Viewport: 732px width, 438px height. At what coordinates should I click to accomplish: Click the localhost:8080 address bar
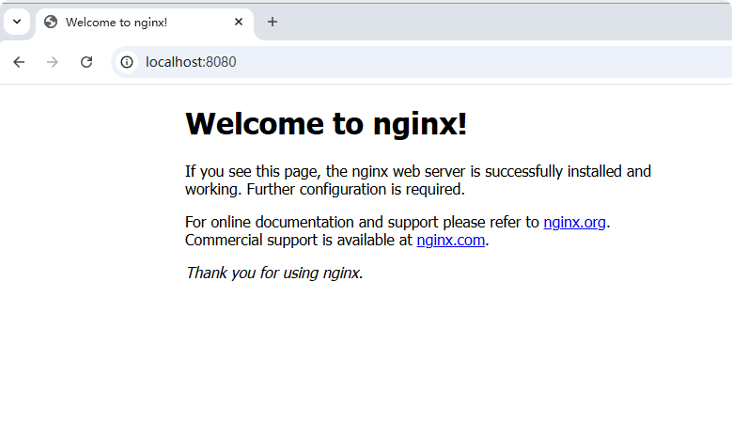click(x=421, y=62)
